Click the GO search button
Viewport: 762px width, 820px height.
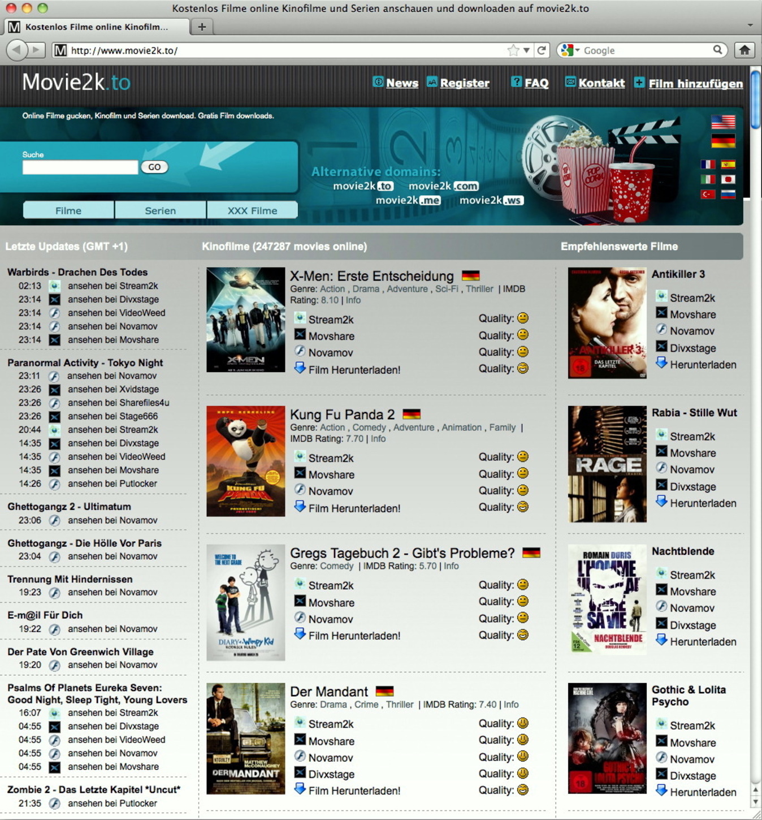154,167
